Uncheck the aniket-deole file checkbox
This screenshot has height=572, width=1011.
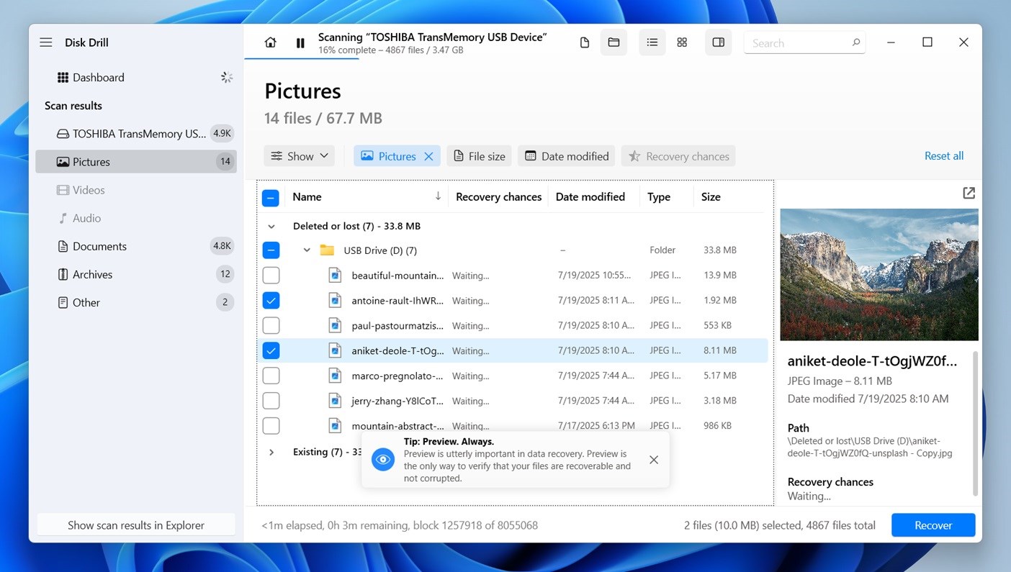pos(271,351)
